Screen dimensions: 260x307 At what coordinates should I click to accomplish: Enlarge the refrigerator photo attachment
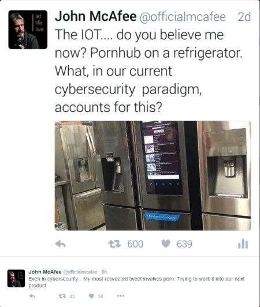pos(153,175)
